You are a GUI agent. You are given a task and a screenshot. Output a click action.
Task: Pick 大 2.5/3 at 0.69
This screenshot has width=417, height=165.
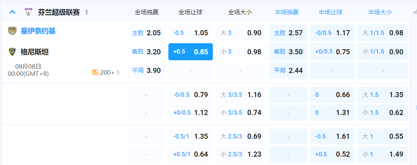coord(241,136)
